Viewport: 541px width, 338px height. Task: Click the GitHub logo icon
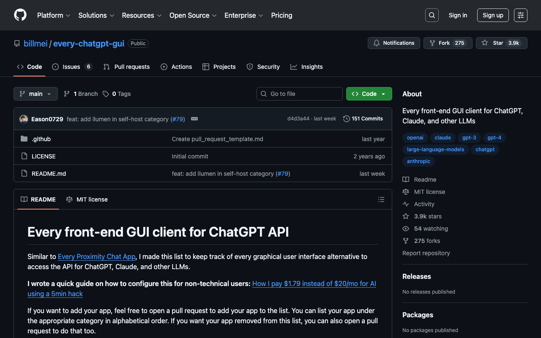20,15
